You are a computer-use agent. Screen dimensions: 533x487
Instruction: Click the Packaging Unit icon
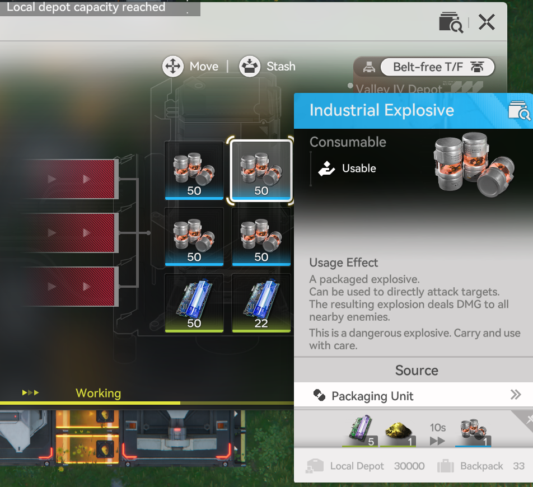coord(319,395)
